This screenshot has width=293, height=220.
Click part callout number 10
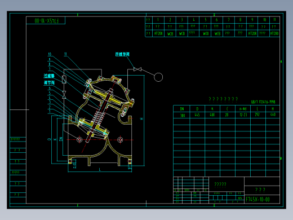(50, 54)
